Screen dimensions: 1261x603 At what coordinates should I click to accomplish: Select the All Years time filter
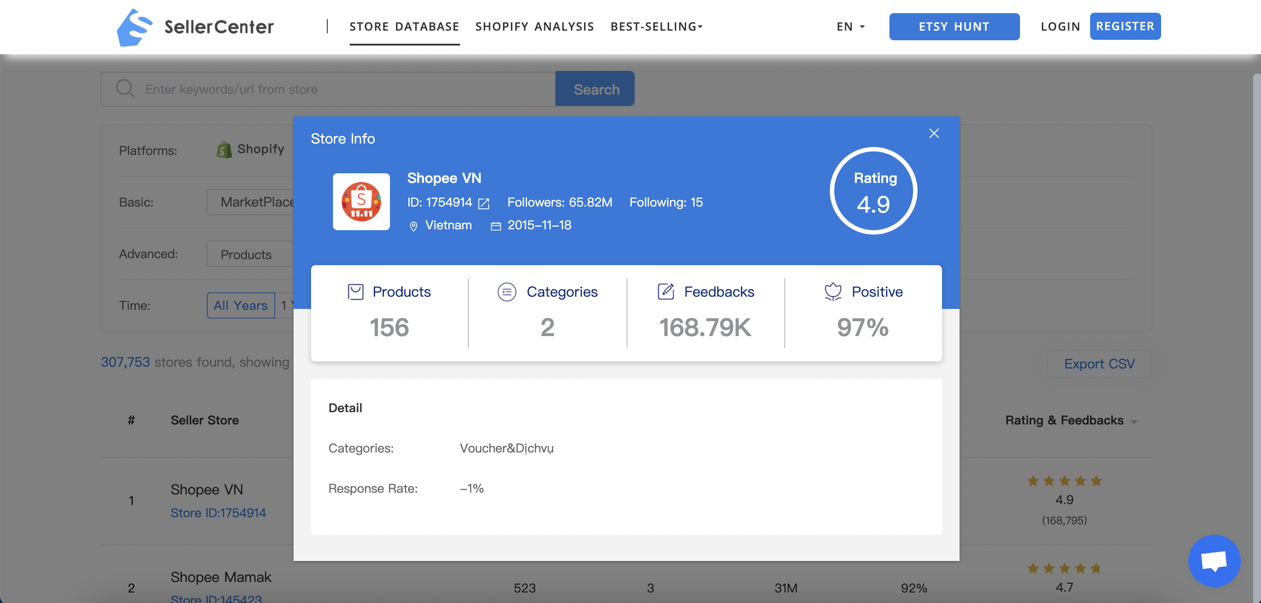click(241, 305)
